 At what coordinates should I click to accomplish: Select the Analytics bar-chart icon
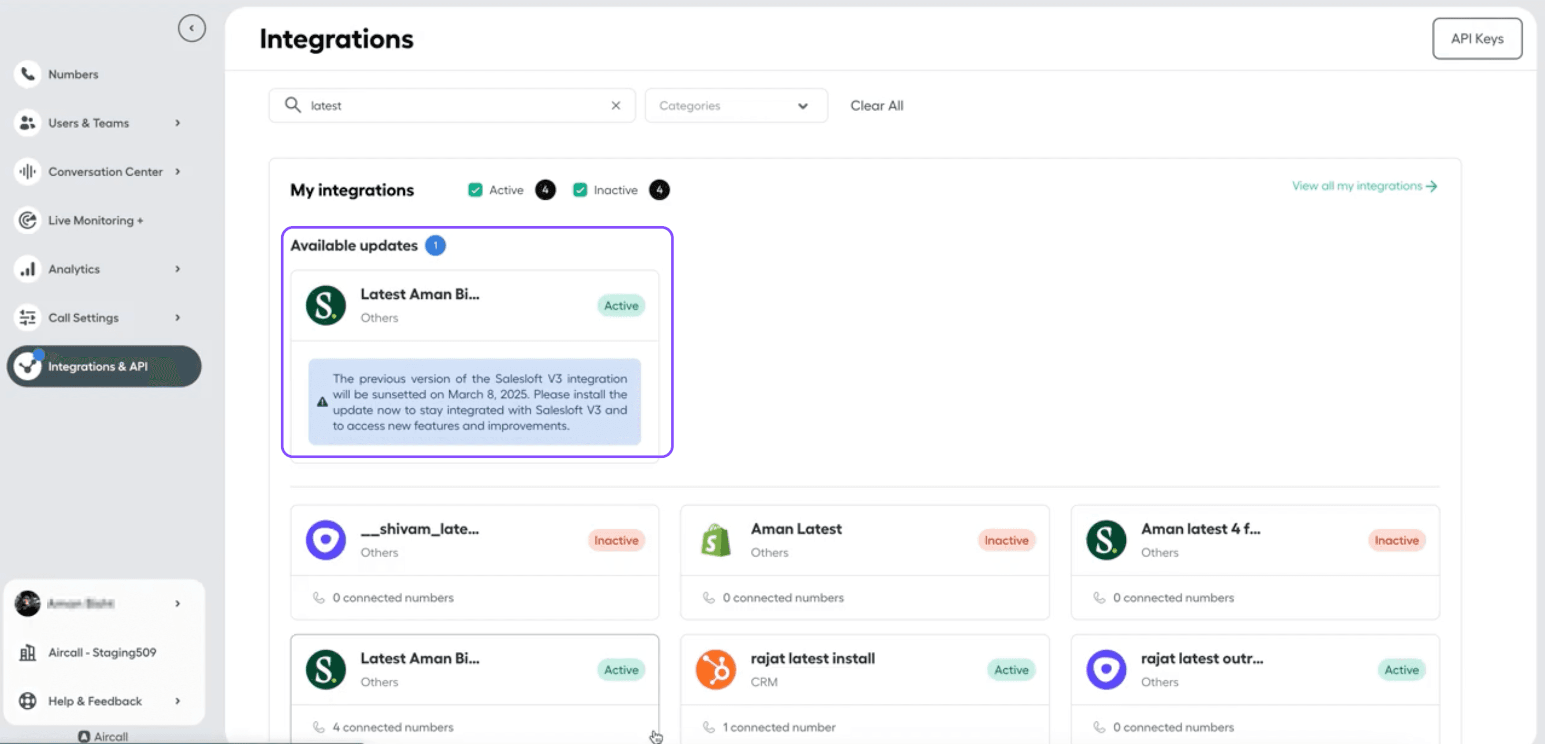[x=27, y=269]
